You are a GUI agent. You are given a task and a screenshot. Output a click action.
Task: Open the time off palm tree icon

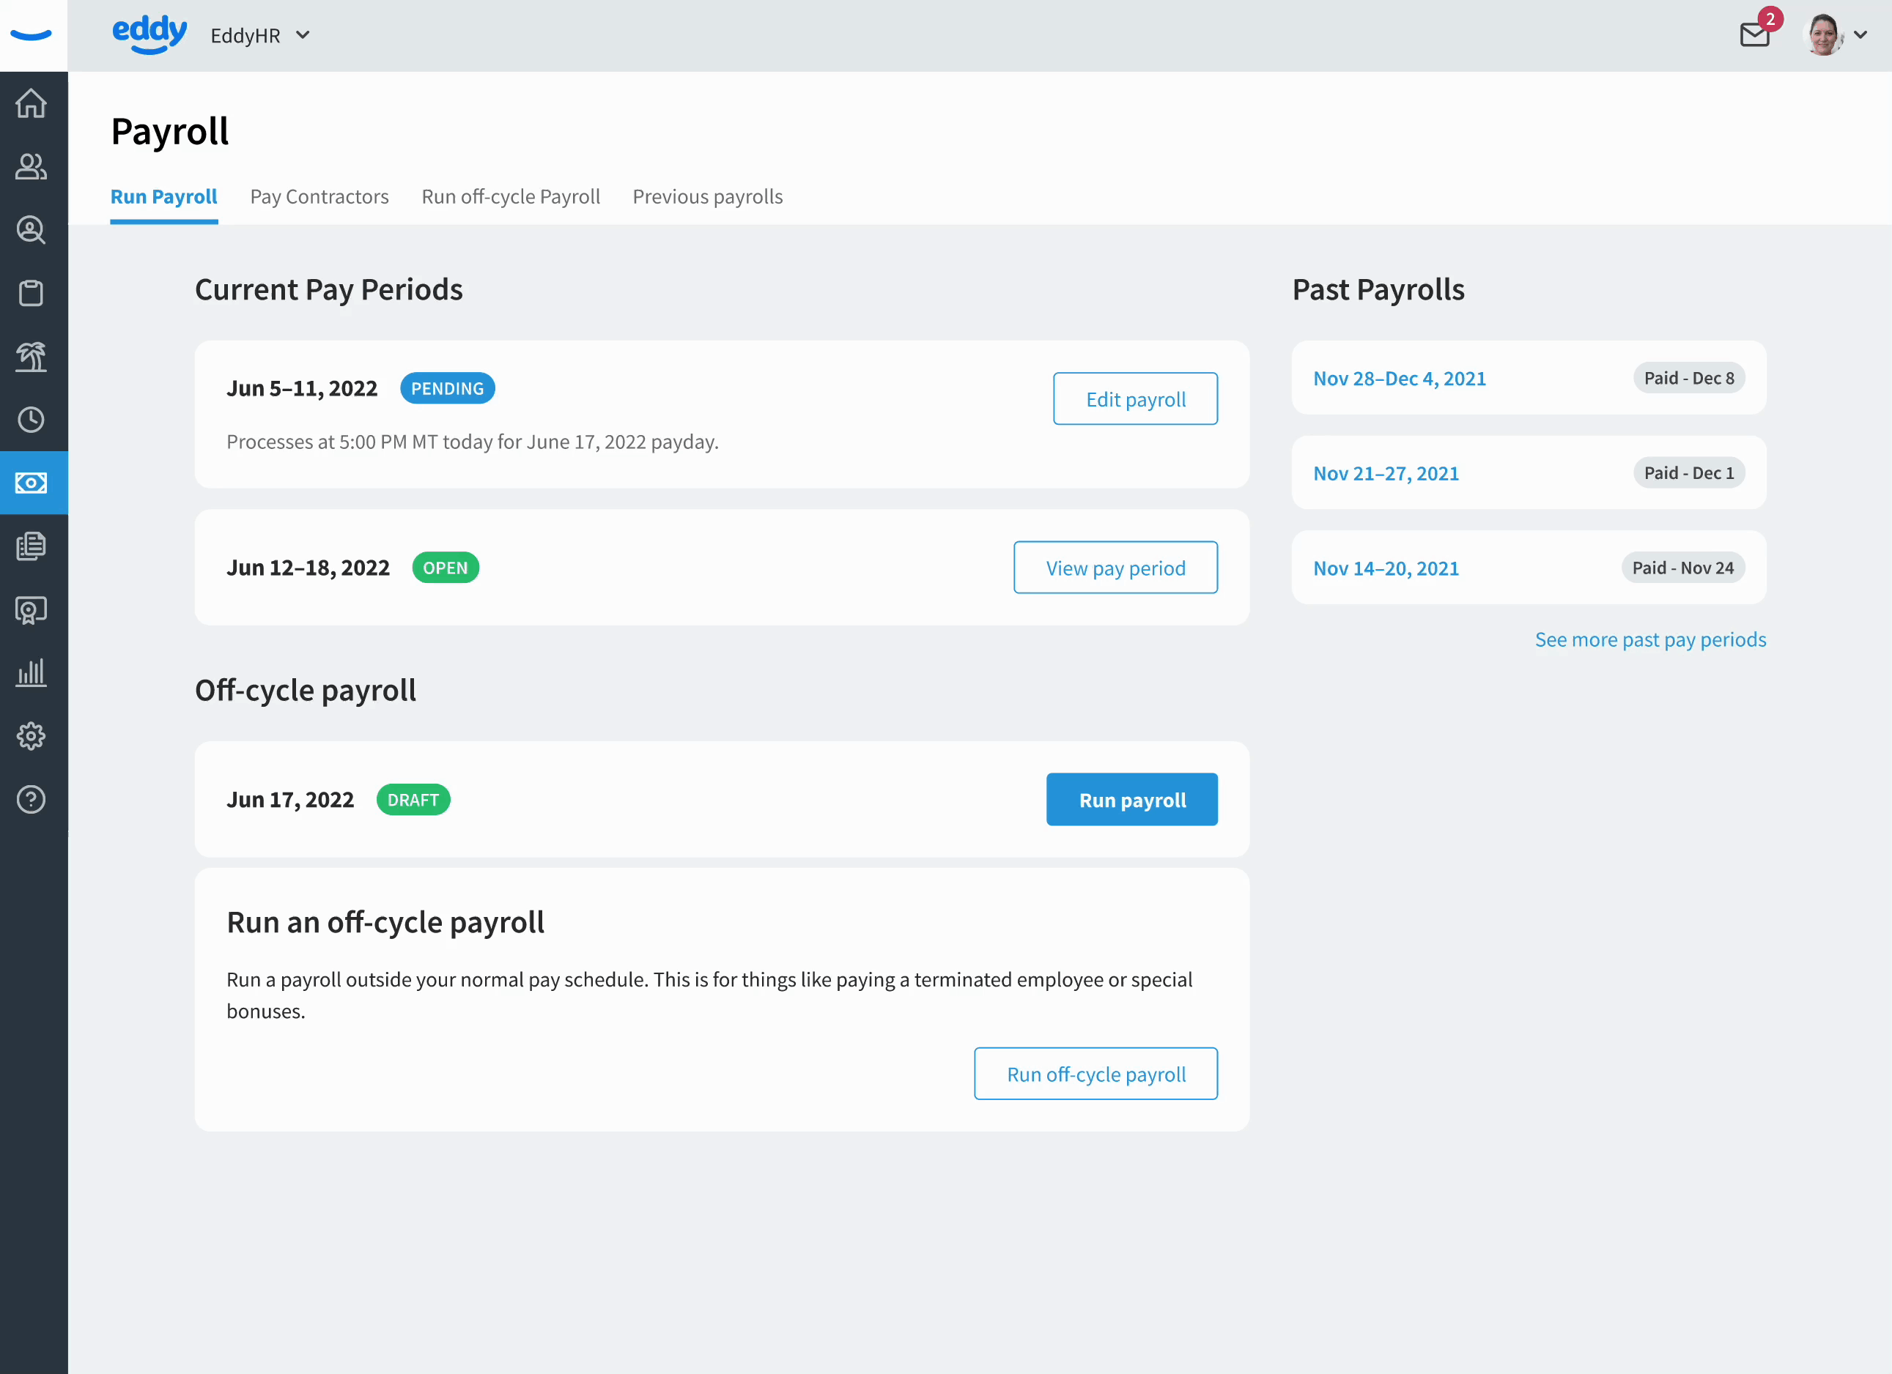32,357
